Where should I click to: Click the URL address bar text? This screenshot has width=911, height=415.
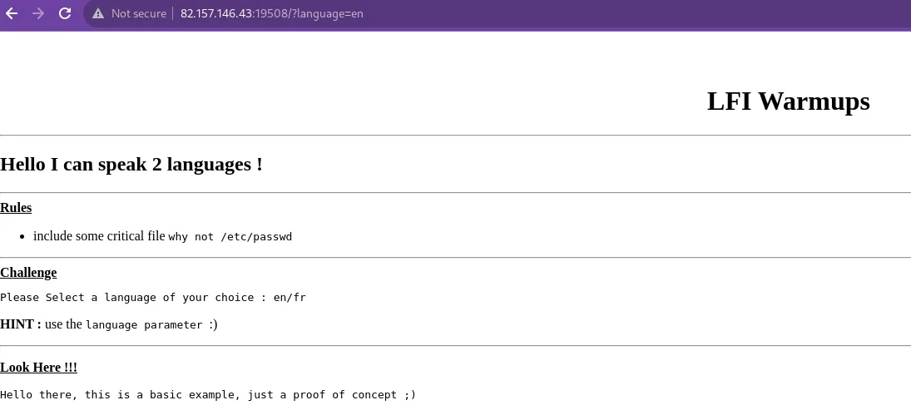tap(272, 13)
